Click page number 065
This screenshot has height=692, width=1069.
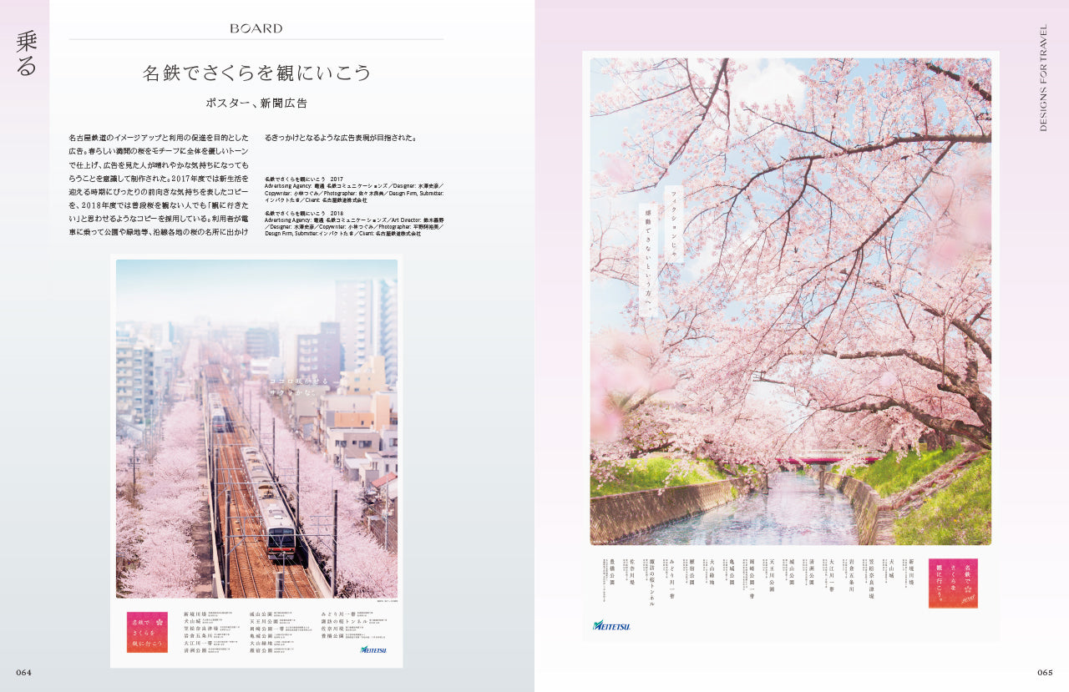click(x=1045, y=673)
